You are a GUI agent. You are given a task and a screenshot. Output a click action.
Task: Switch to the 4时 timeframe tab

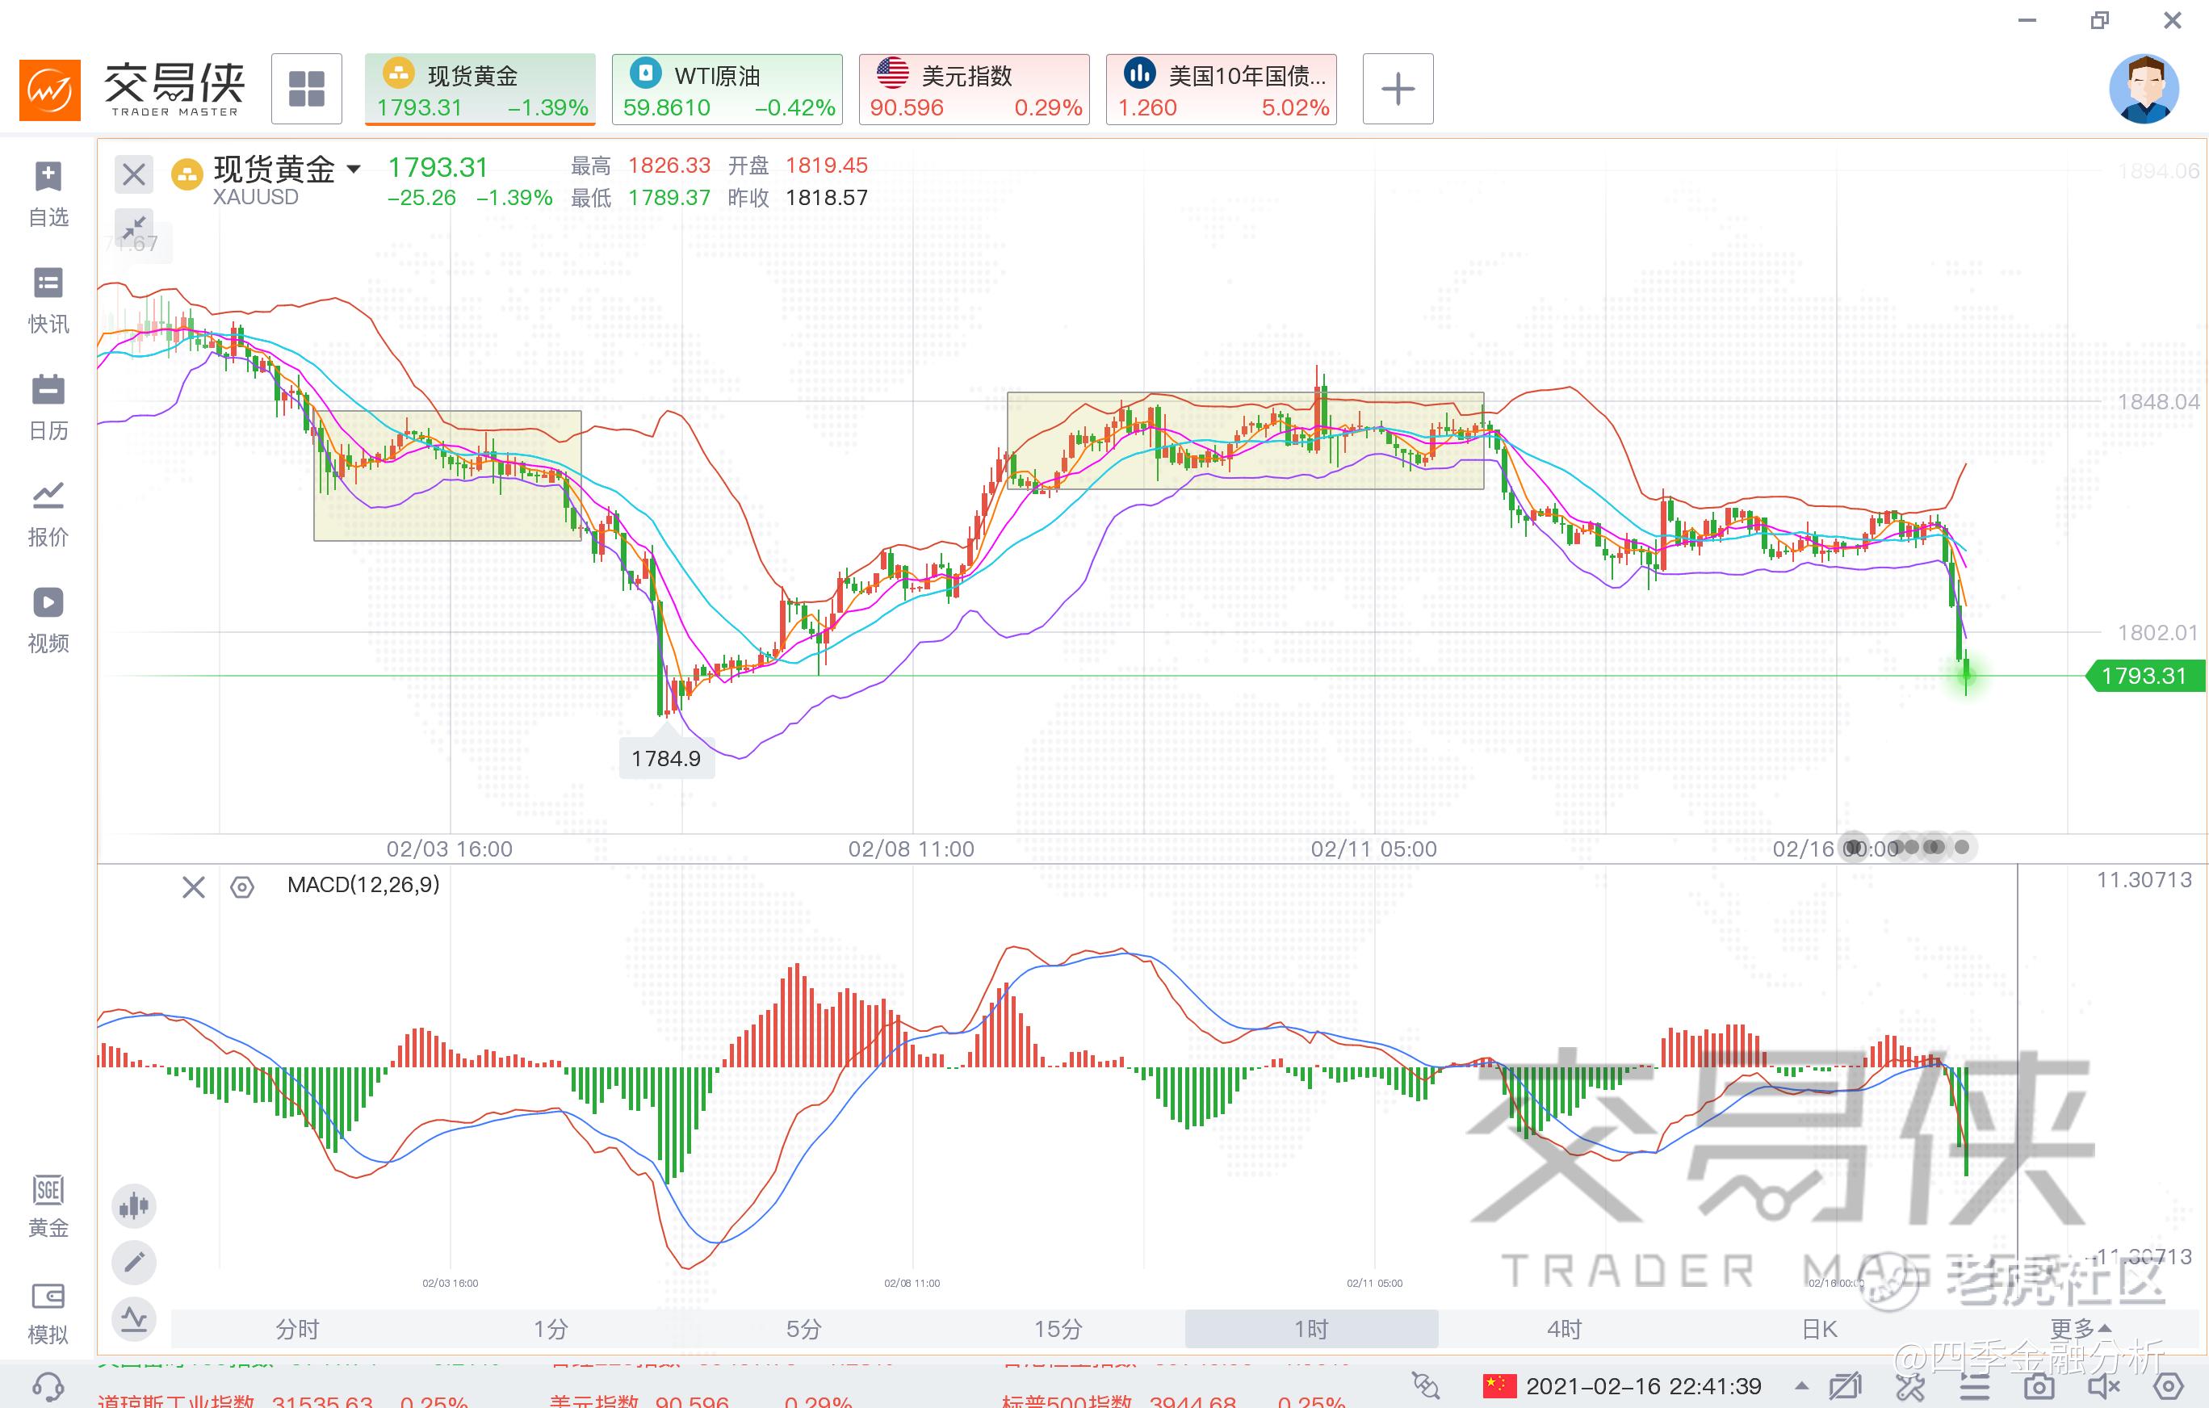pyautogui.click(x=1564, y=1328)
